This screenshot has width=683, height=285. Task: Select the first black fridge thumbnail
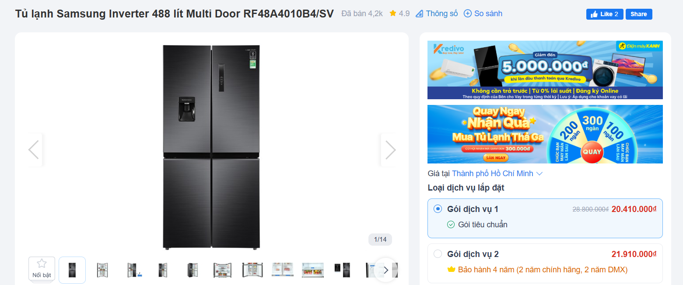click(72, 270)
